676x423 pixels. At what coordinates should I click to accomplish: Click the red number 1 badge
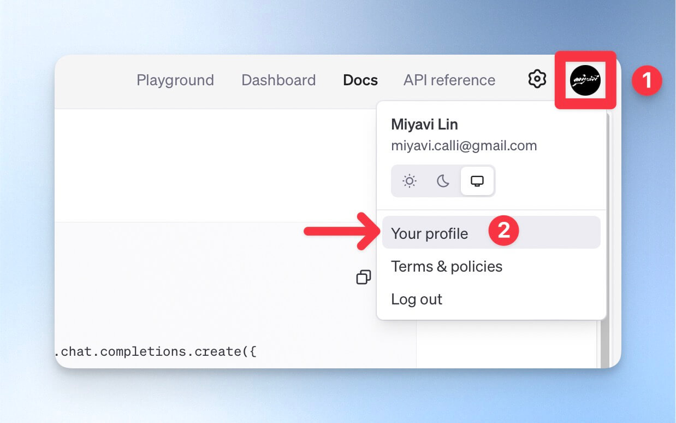point(647,81)
